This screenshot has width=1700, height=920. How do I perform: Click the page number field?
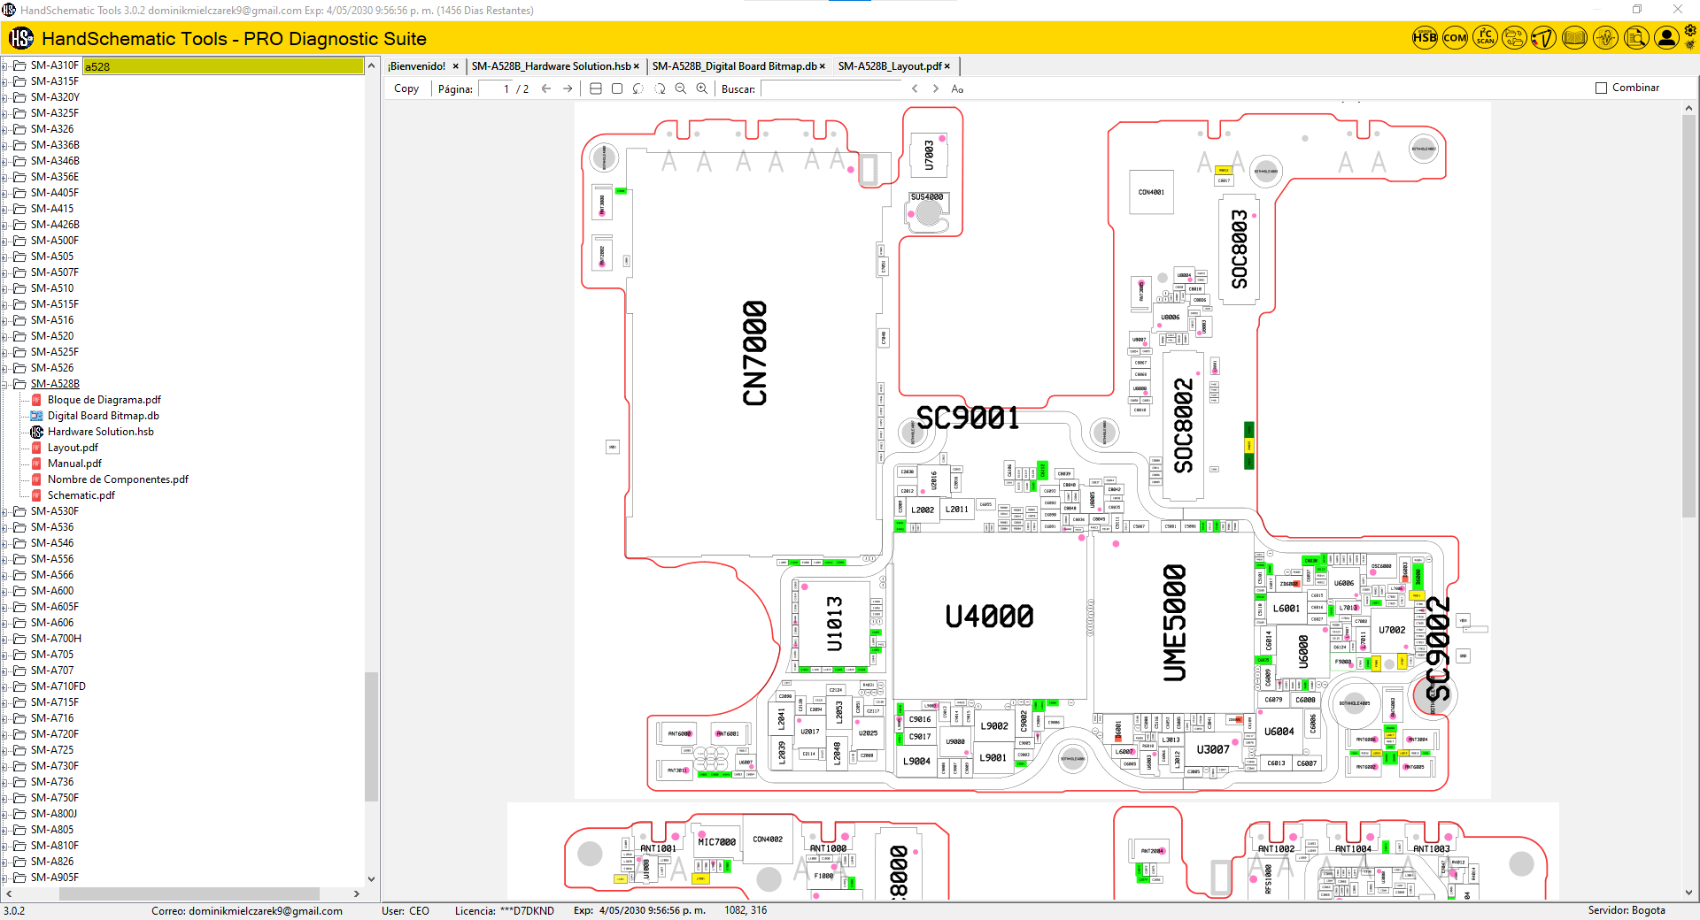click(x=496, y=88)
